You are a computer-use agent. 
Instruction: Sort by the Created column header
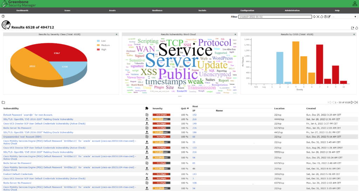pos(311,108)
